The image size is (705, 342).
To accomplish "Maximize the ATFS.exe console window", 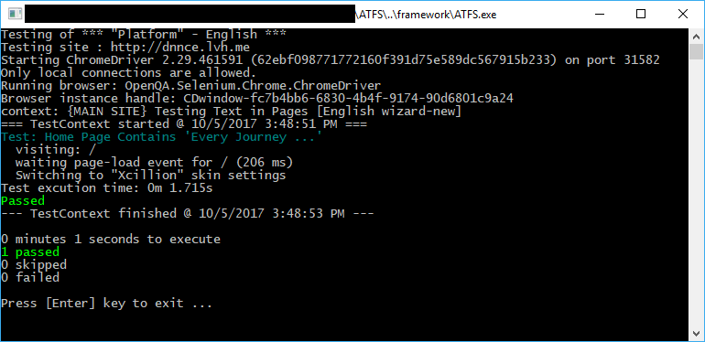I will 641,14.
